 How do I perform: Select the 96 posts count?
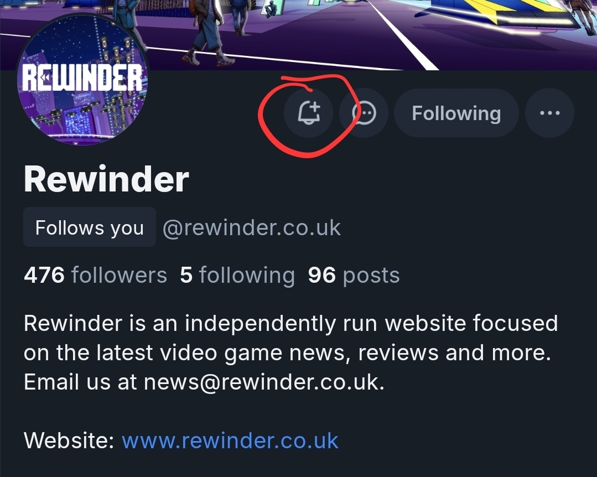tap(354, 275)
